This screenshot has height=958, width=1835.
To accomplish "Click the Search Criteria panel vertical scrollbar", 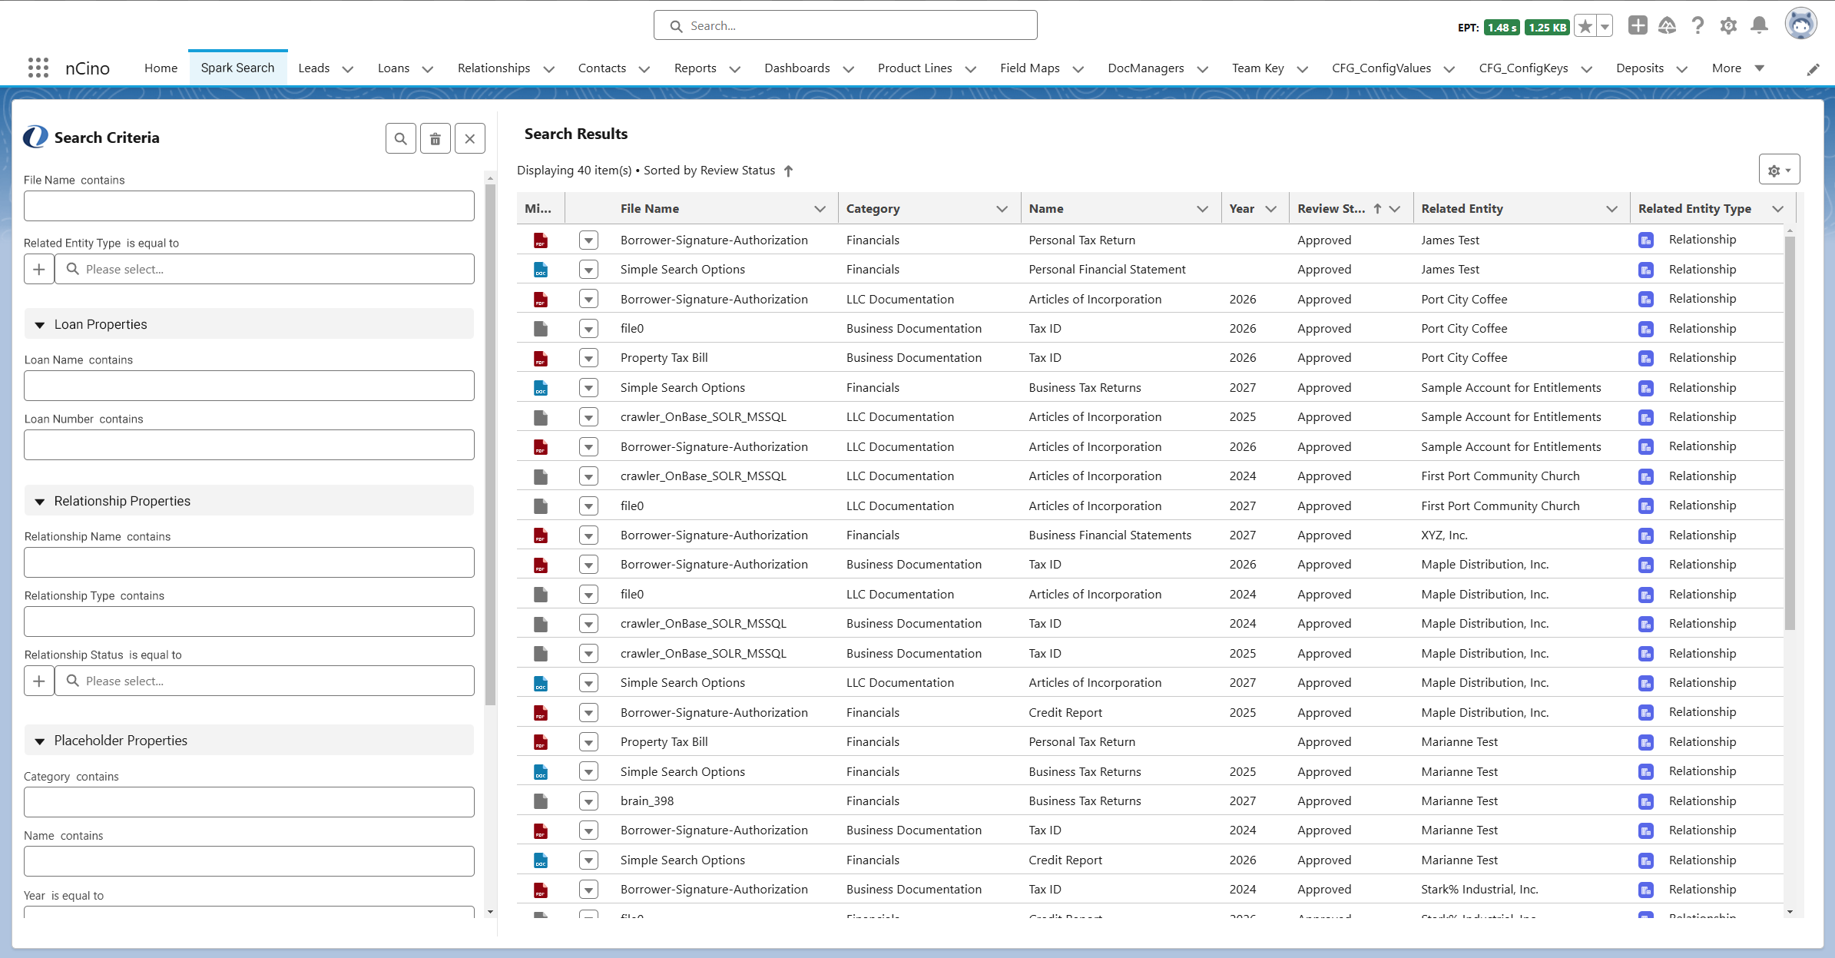I will click(x=490, y=444).
